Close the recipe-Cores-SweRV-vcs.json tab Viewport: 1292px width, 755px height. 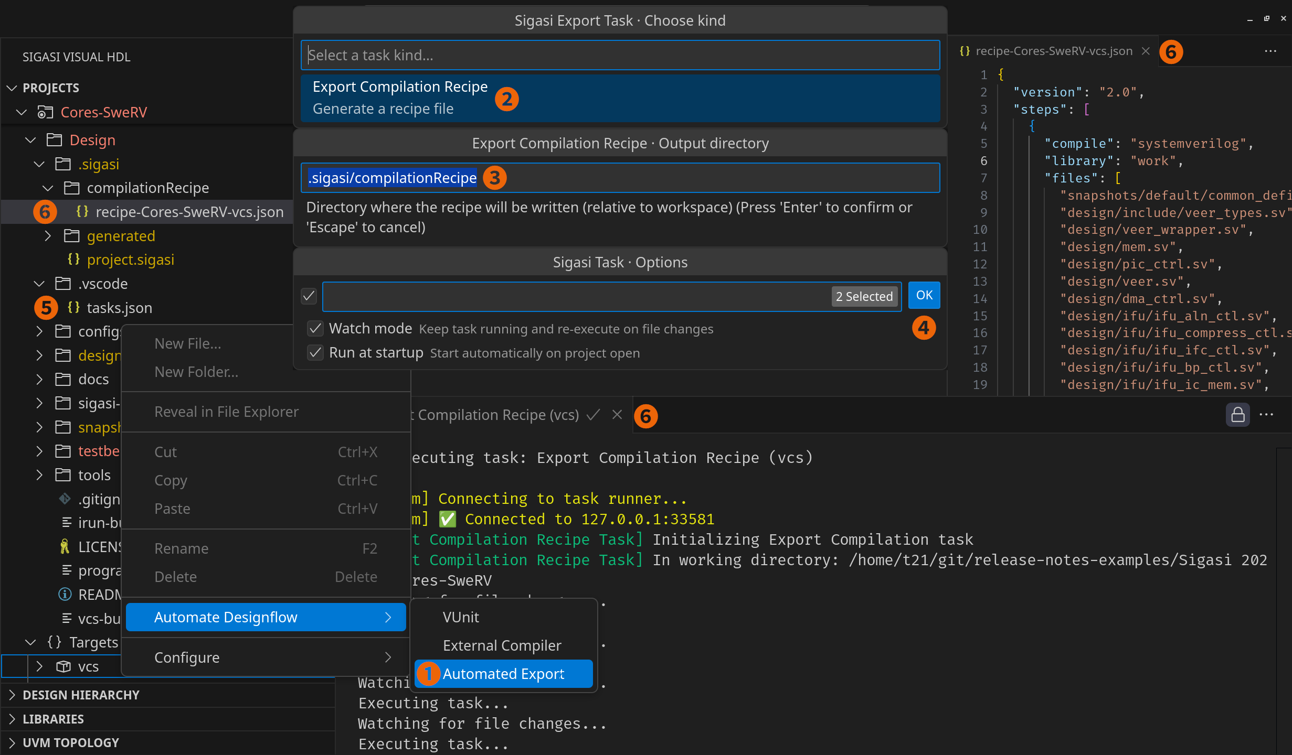coord(1146,51)
